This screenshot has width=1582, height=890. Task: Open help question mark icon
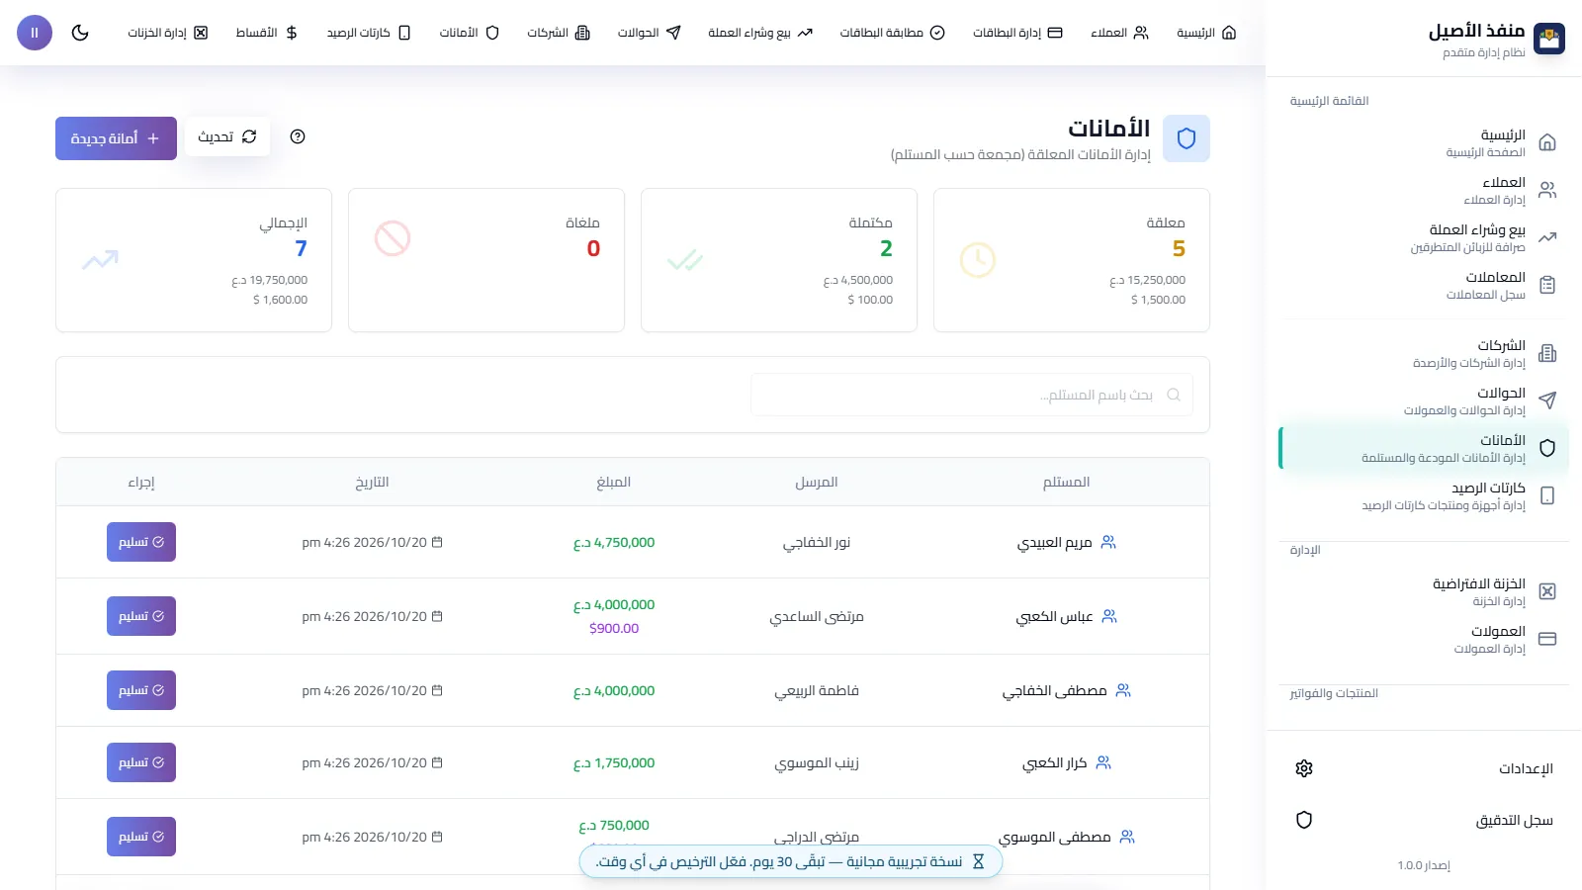pyautogui.click(x=298, y=136)
